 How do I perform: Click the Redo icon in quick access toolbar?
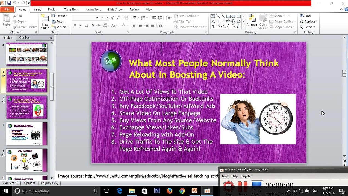(x=23, y=3)
